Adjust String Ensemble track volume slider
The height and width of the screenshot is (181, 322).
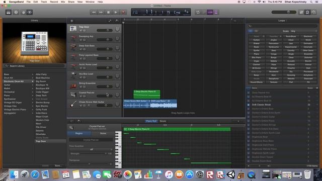coord(105,86)
